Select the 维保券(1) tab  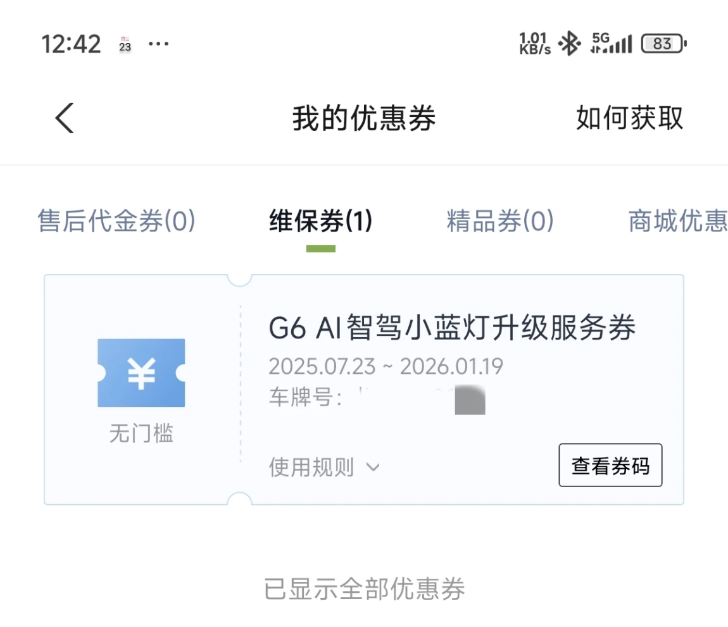tap(321, 220)
